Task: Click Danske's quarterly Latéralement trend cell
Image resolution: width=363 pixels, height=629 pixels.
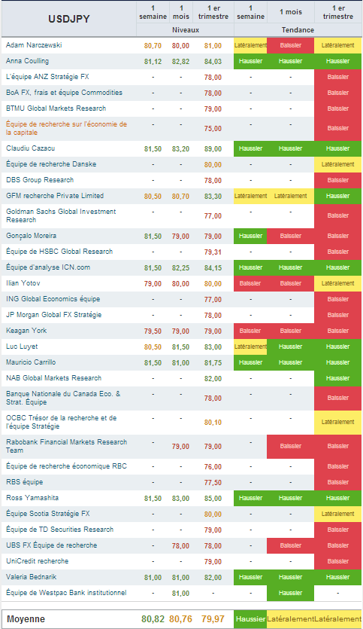Action: [337, 164]
